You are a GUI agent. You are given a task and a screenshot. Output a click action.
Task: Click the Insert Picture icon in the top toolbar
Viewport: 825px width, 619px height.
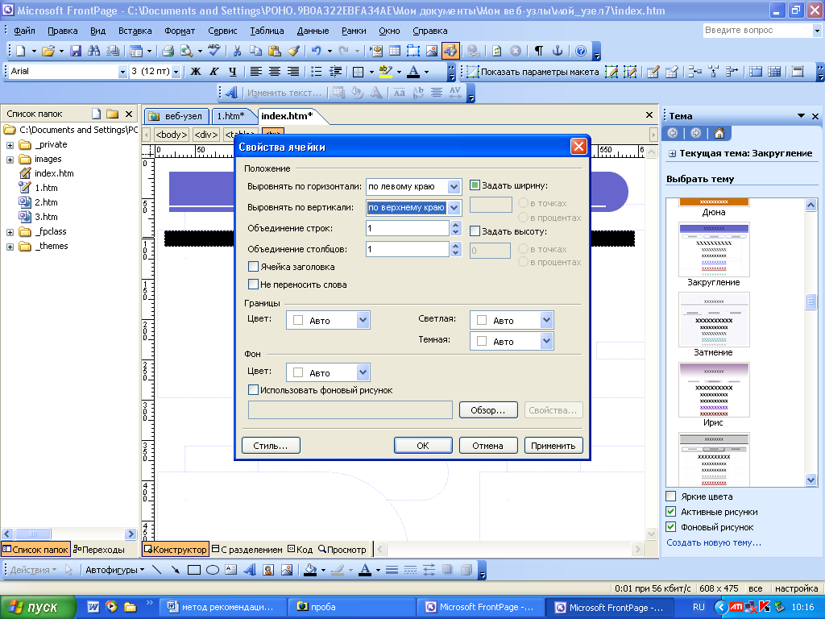432,51
